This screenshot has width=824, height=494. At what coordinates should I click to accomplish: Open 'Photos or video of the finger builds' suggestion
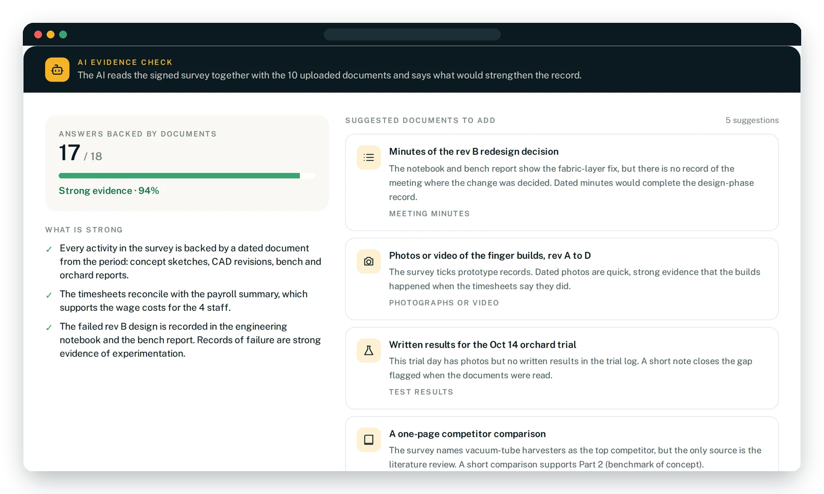click(x=561, y=279)
